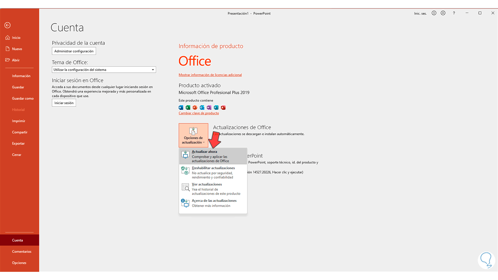Click the Producto activado heading
This screenshot has height=280, width=498.
click(x=200, y=85)
